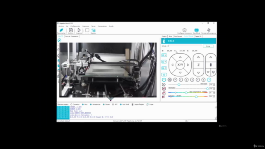265x149 pixels.
Task: Open the Configuración menu
Action: [75, 26]
